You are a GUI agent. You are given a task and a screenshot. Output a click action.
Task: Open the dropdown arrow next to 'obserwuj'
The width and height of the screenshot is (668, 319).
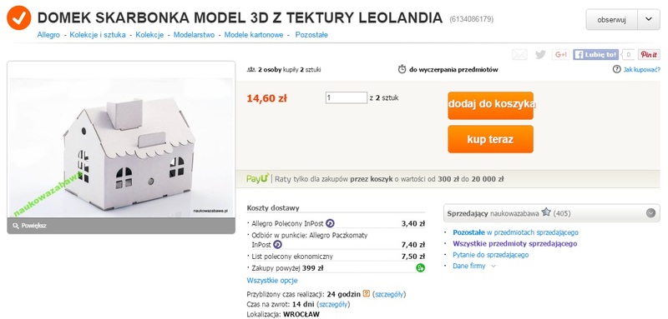coord(649,19)
